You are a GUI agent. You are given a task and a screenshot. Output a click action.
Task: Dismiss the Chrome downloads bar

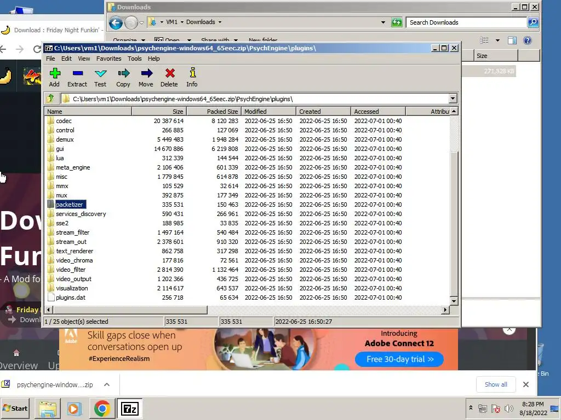[525, 384]
